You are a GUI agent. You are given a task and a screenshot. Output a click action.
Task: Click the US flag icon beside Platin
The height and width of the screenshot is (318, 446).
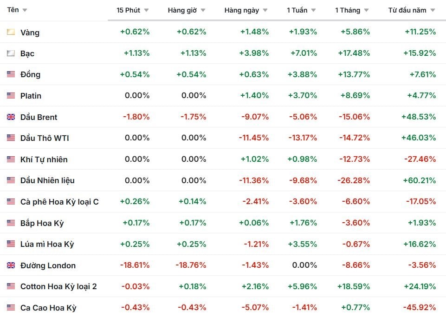[x=11, y=96]
